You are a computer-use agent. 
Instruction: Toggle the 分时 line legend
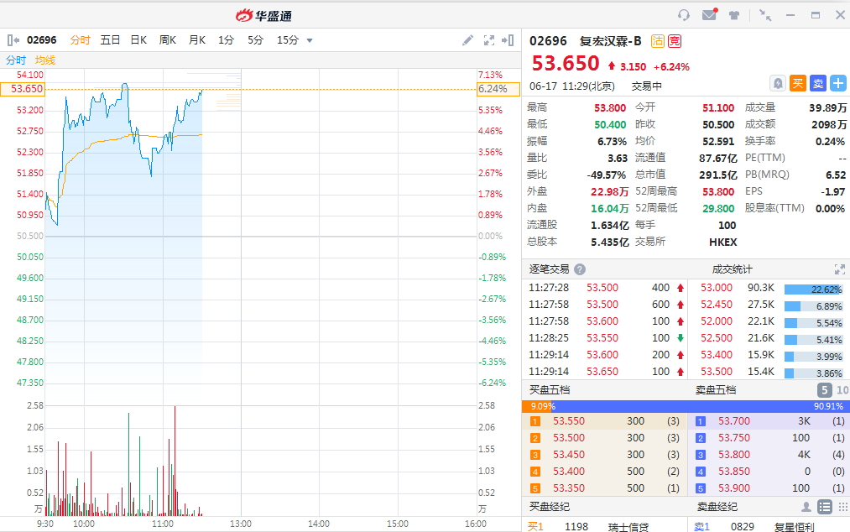click(16, 60)
